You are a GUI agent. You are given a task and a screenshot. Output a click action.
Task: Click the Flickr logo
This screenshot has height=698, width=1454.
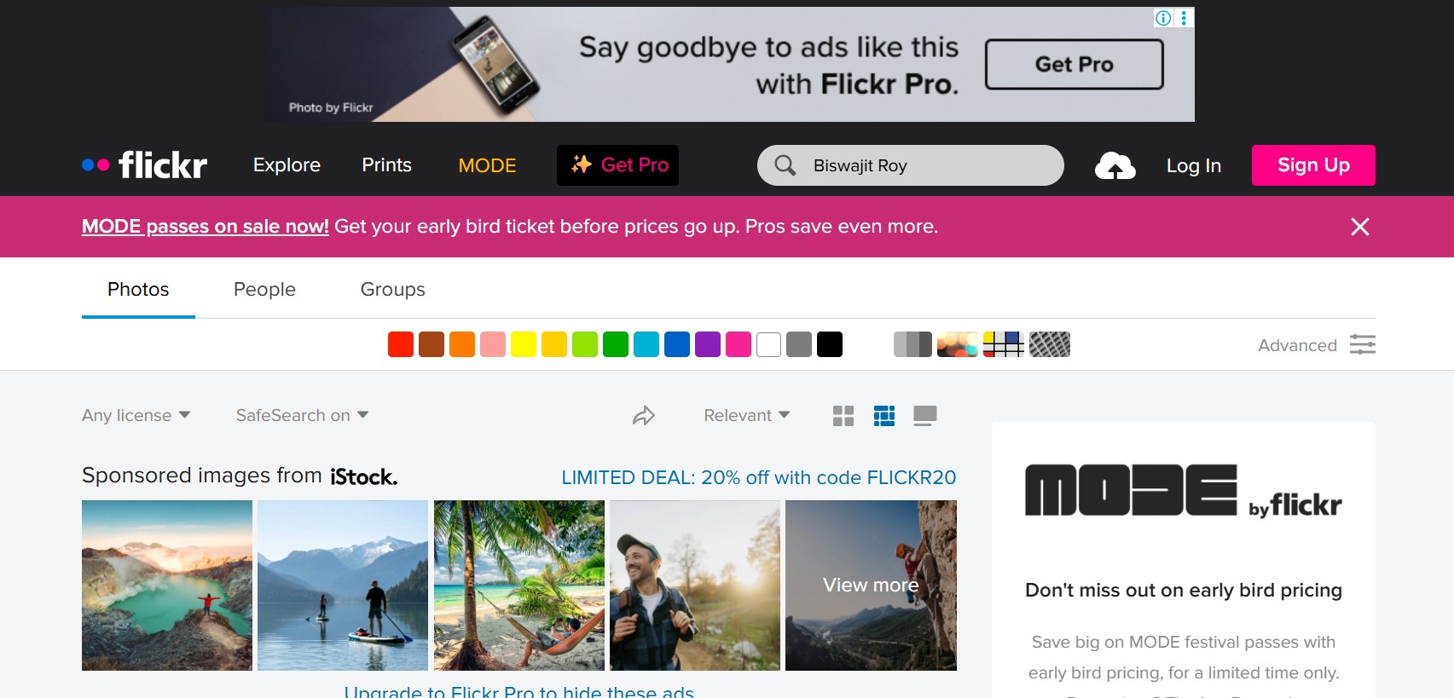pyautogui.click(x=145, y=165)
